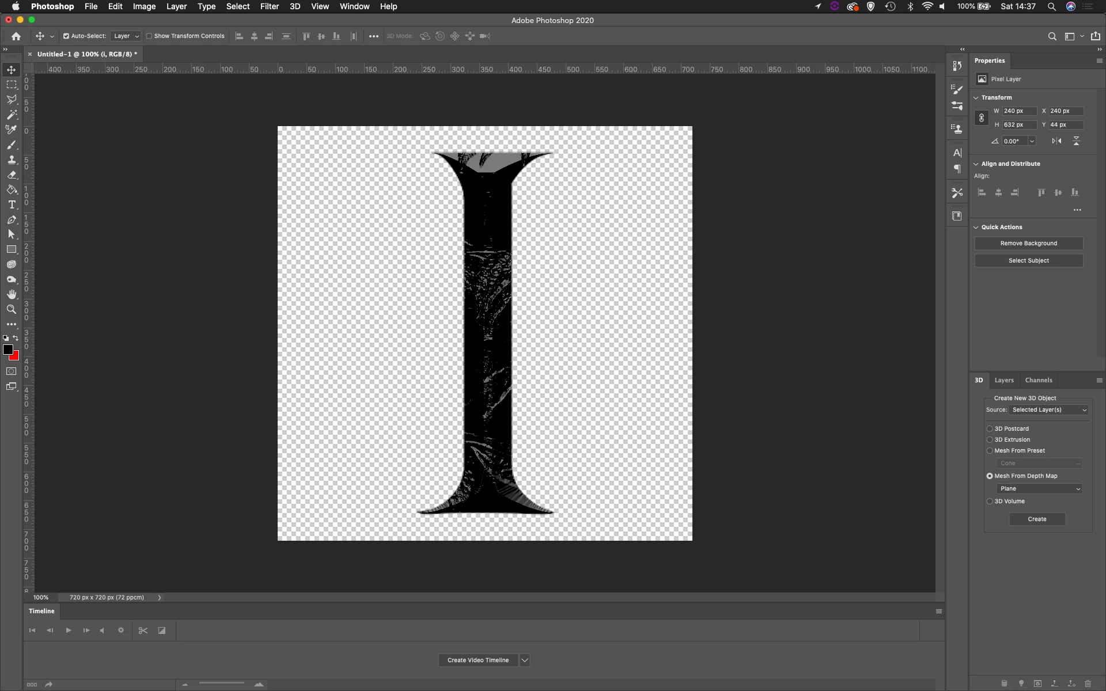Select the Rectangular Marquee tool

12,85
